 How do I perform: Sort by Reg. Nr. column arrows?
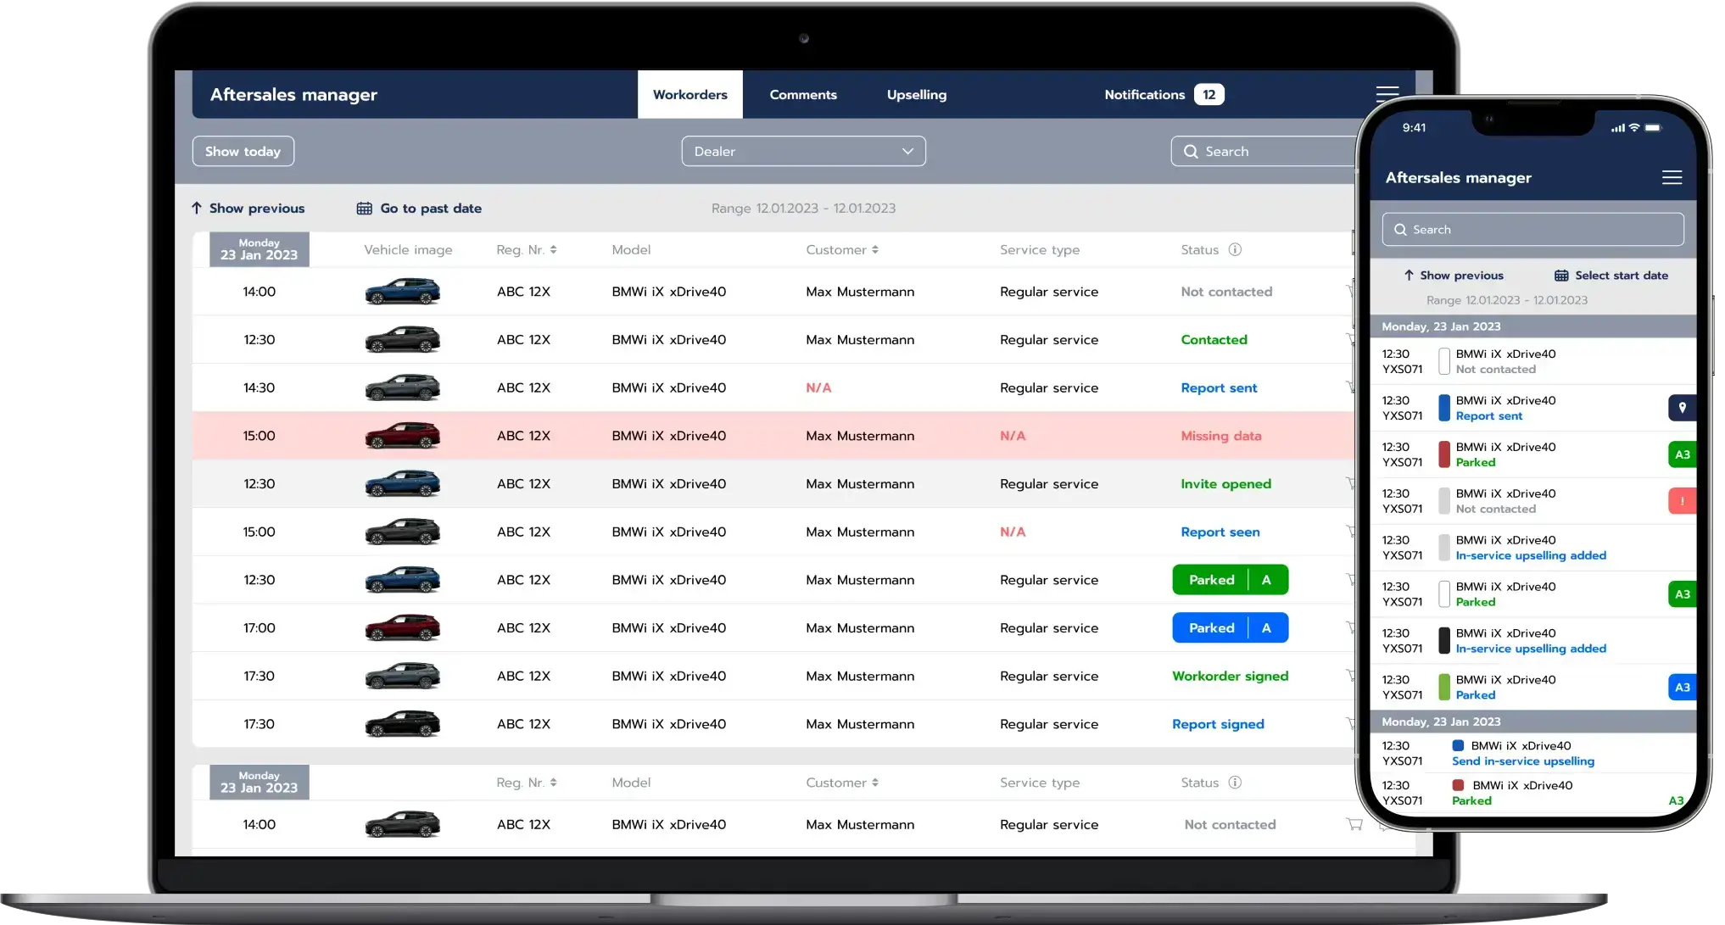point(553,249)
